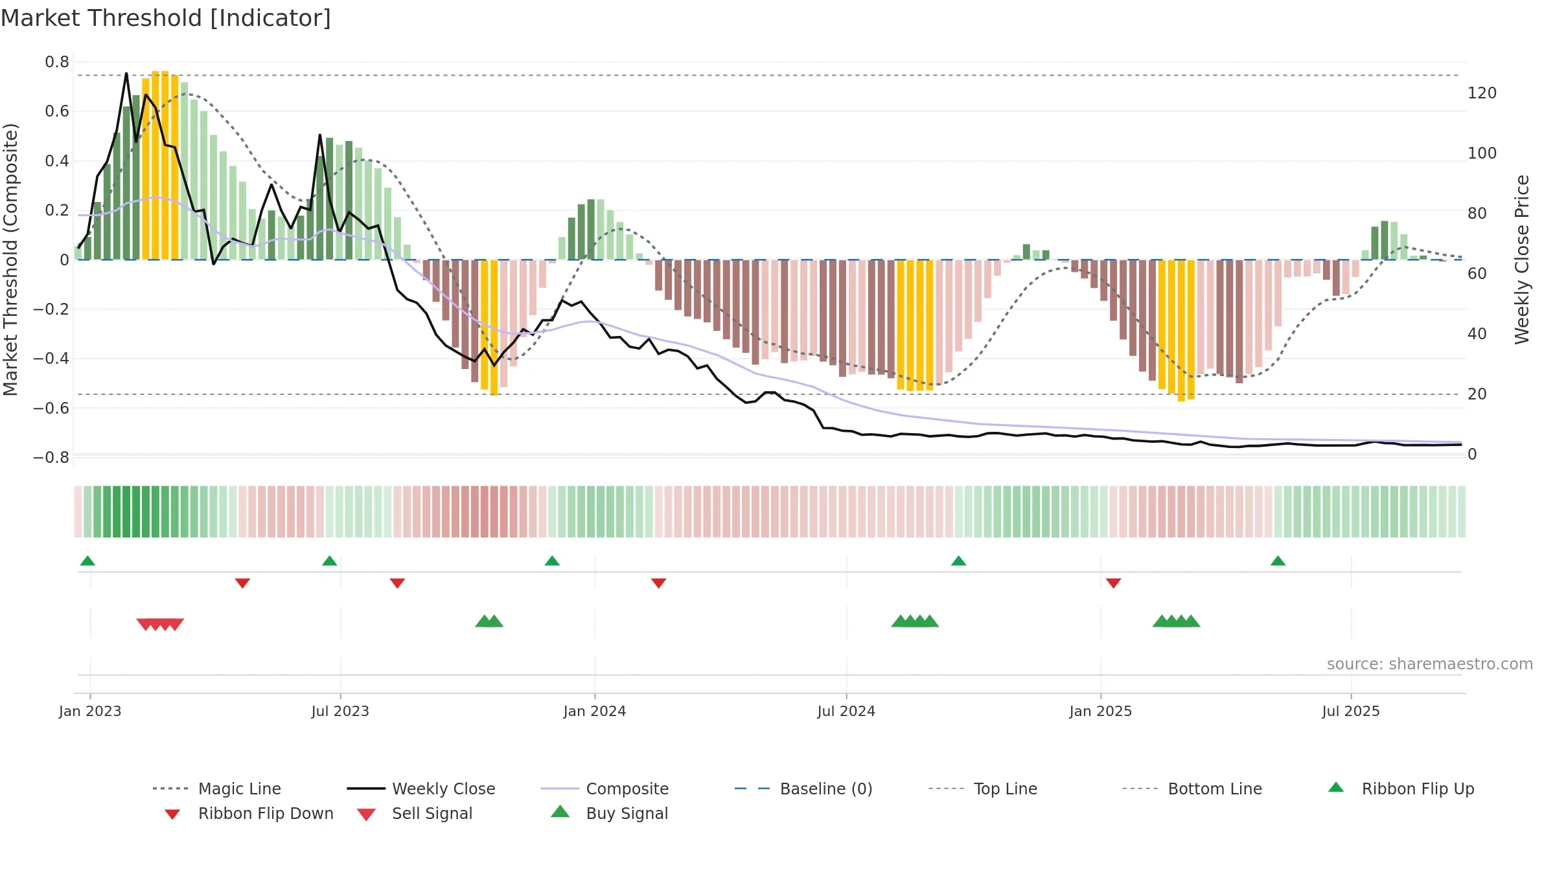The width and height of the screenshot is (1555, 874).
Task: Click the Jan 2024 axis label
Action: (x=595, y=711)
